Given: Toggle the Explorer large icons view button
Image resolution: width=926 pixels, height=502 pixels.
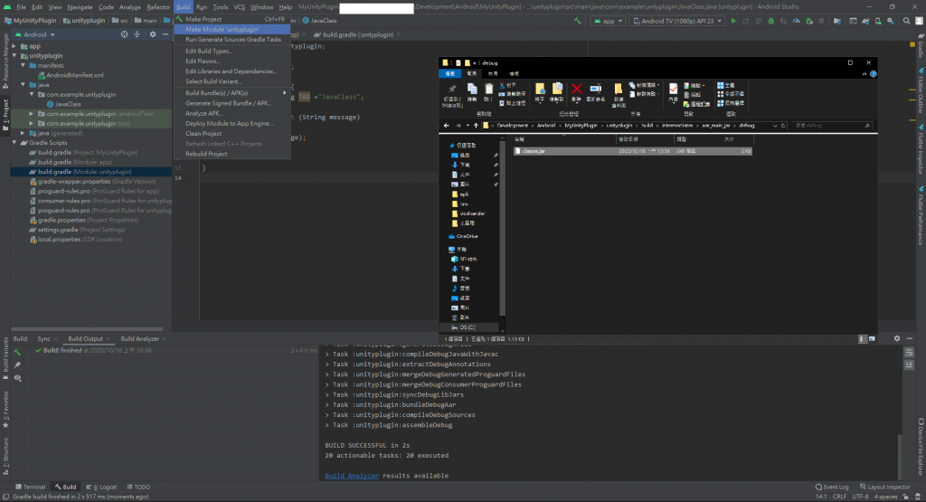Looking at the screenshot, I should 872,339.
